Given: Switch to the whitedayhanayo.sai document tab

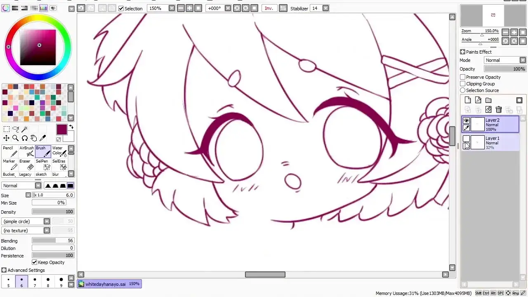Looking at the screenshot, I should (109, 284).
